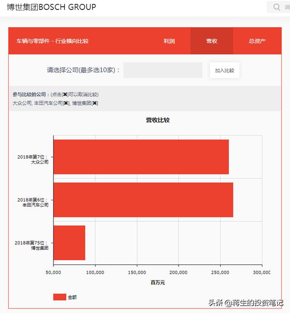
Task: Click the 营收比较 chart title
Action: [158, 120]
